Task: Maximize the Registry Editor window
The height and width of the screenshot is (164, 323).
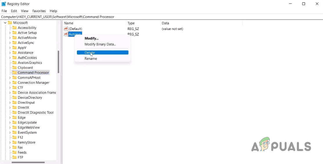Action: point(304,4)
